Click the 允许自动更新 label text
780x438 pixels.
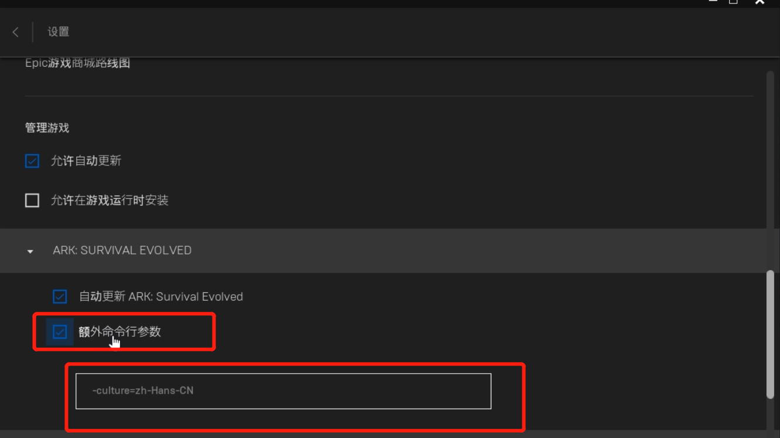[x=86, y=161]
